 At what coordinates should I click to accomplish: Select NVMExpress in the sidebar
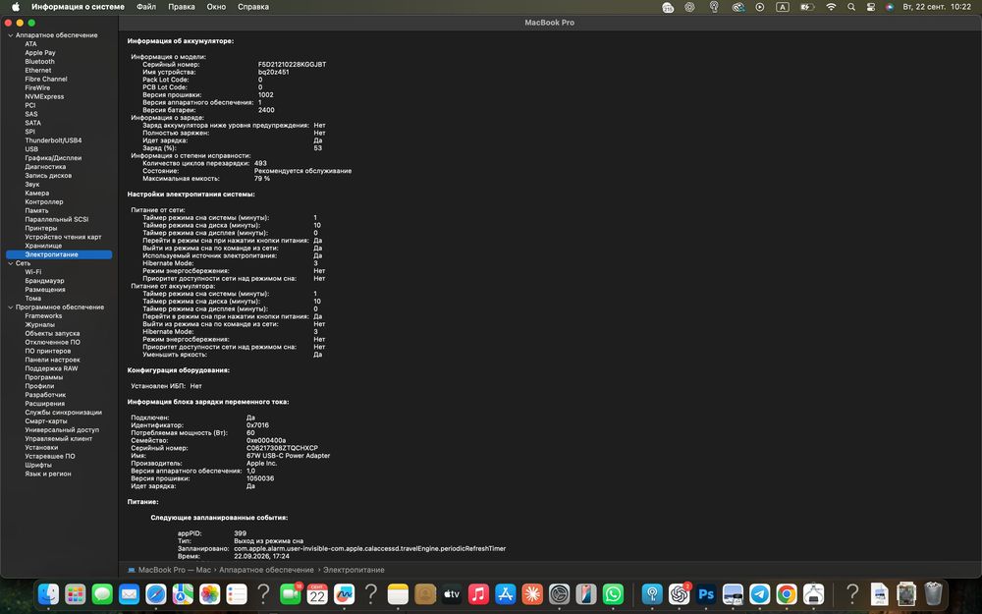(44, 96)
